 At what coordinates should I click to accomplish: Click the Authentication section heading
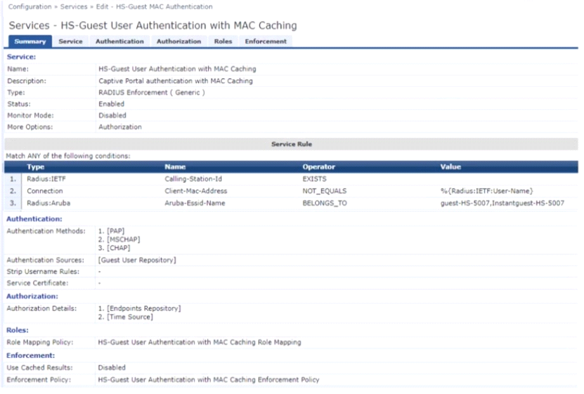(x=34, y=219)
